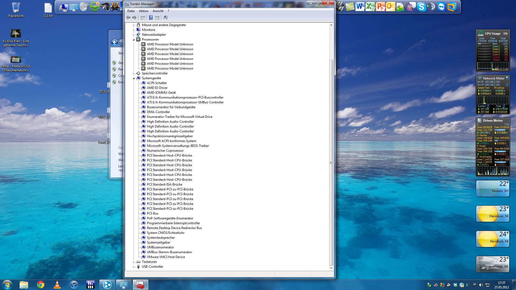The height and width of the screenshot is (290, 516).
Task: Click the forward arrow in toolbar
Action: coord(134,17)
